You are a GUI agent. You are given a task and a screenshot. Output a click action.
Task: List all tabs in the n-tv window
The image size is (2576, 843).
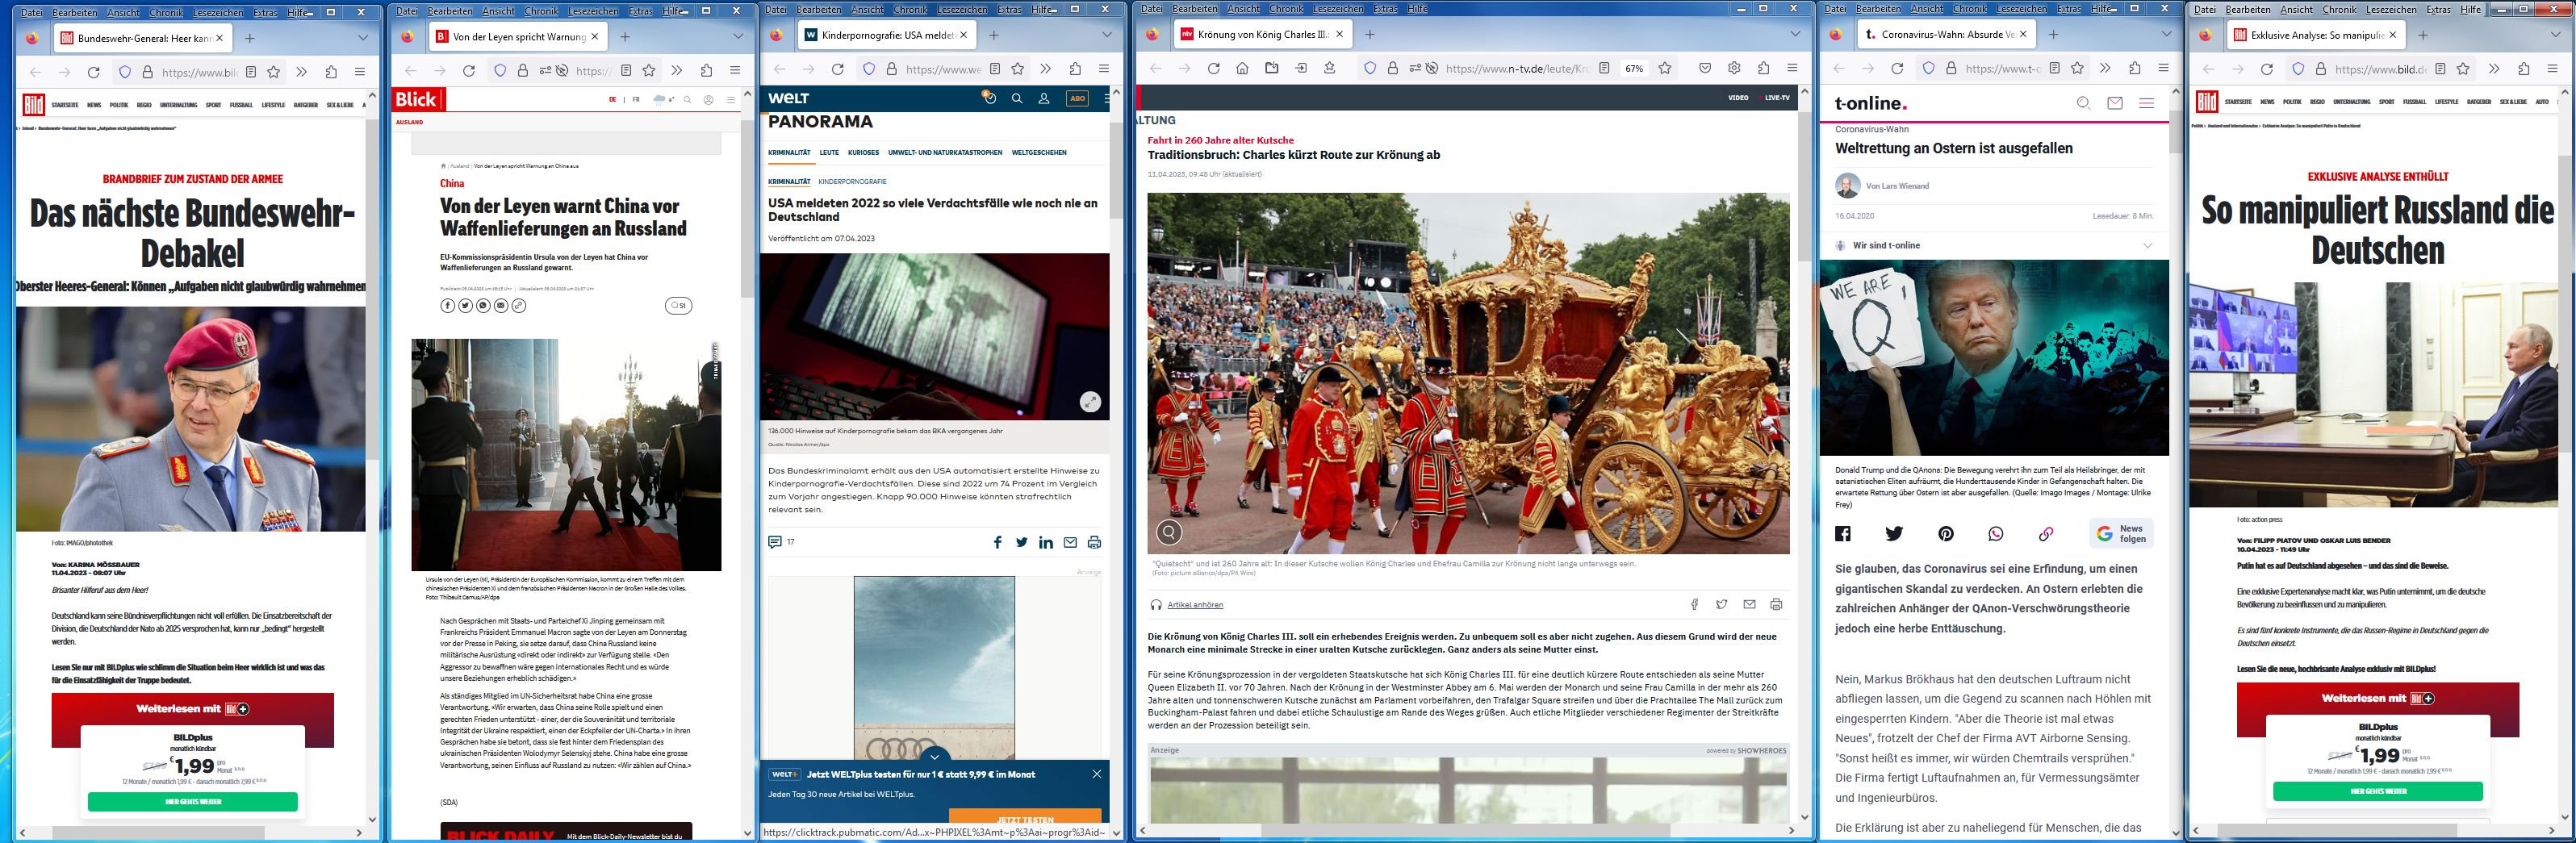point(1794,34)
